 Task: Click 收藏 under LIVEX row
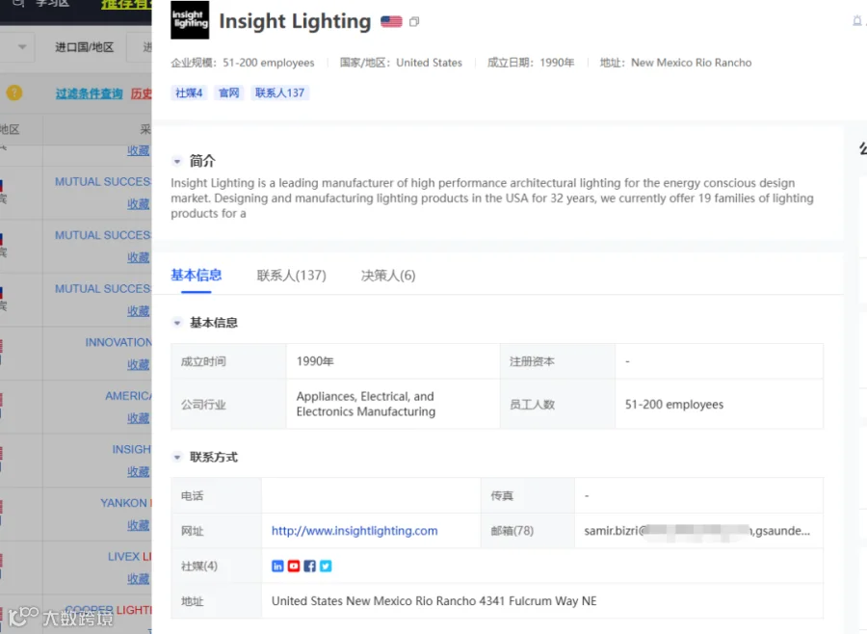tap(138, 579)
